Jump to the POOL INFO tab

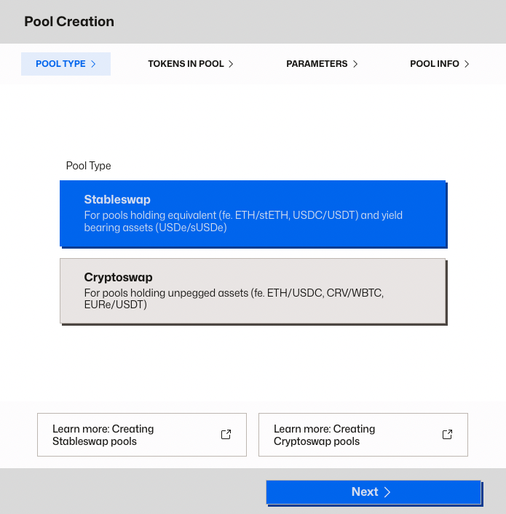435,64
